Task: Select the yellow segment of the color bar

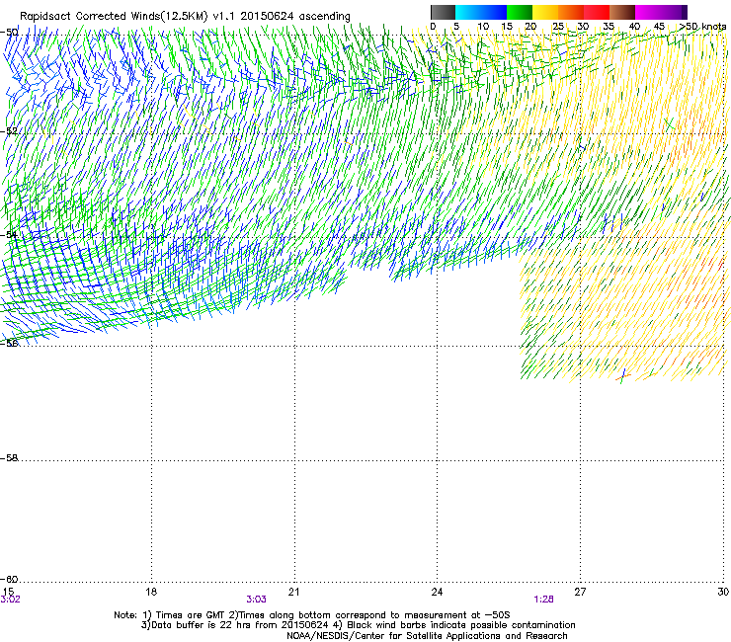Action: pos(545,12)
